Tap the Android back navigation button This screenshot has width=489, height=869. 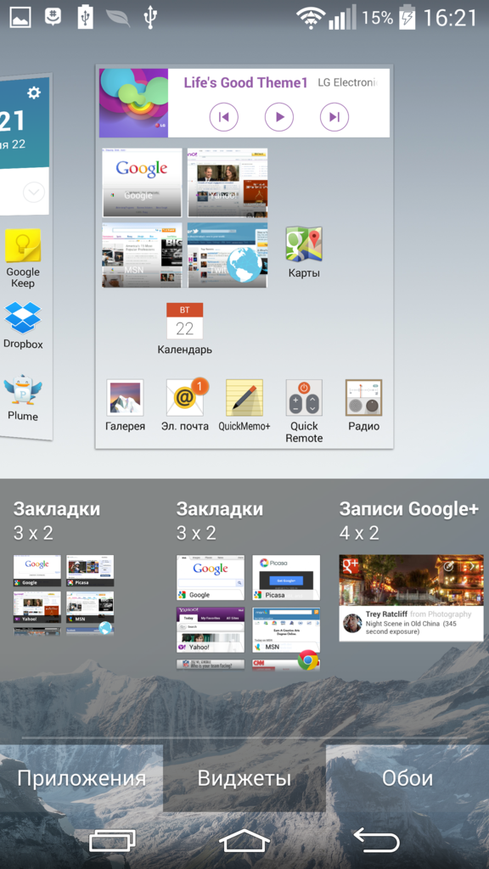pos(376,839)
